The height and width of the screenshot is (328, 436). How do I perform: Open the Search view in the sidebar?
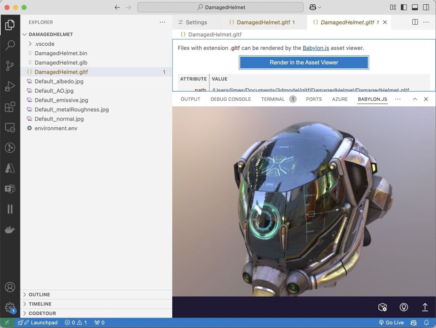pos(10,45)
